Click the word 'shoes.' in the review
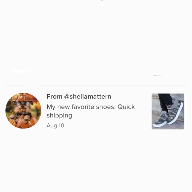192x192 pixels. point(106,107)
